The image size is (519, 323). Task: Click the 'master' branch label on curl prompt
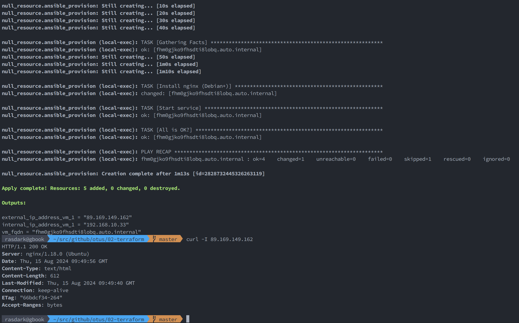(168, 239)
